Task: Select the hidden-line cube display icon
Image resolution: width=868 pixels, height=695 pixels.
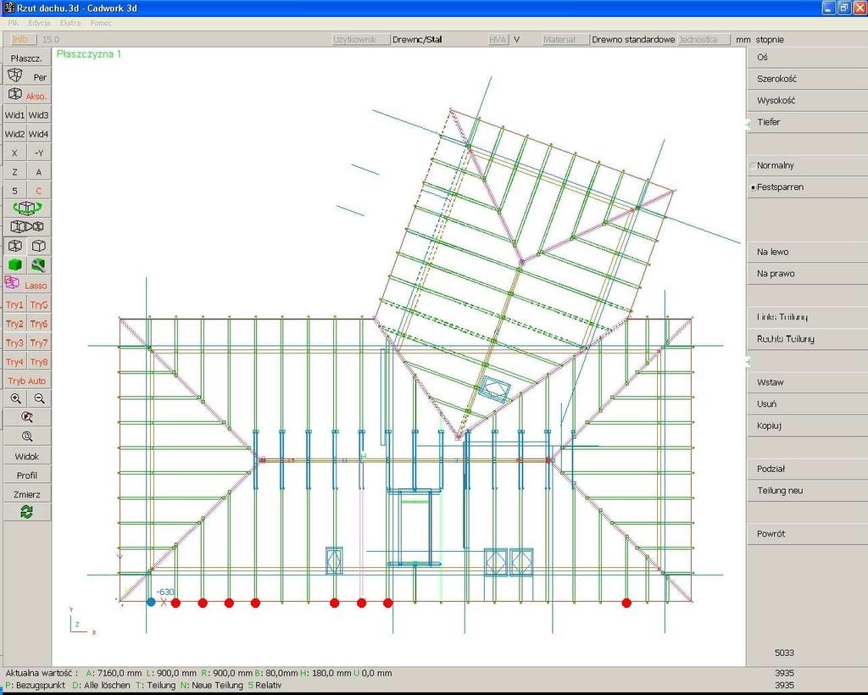Action: click(39, 246)
